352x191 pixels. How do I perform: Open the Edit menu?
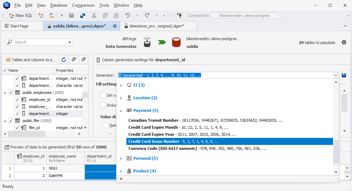(x=29, y=5)
